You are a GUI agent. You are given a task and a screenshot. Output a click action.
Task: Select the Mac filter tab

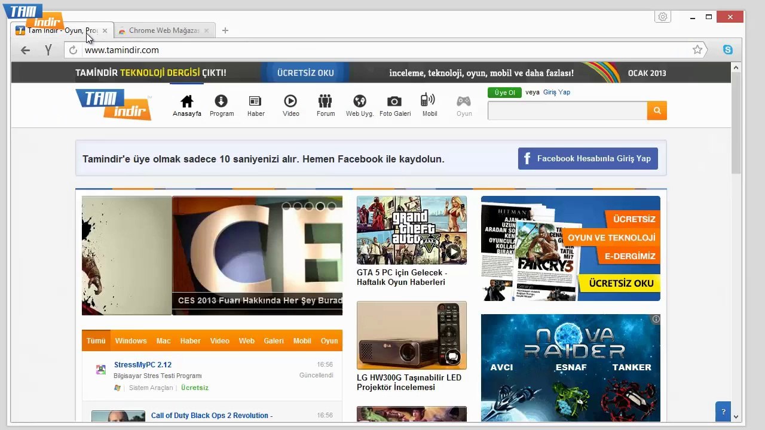coord(164,341)
